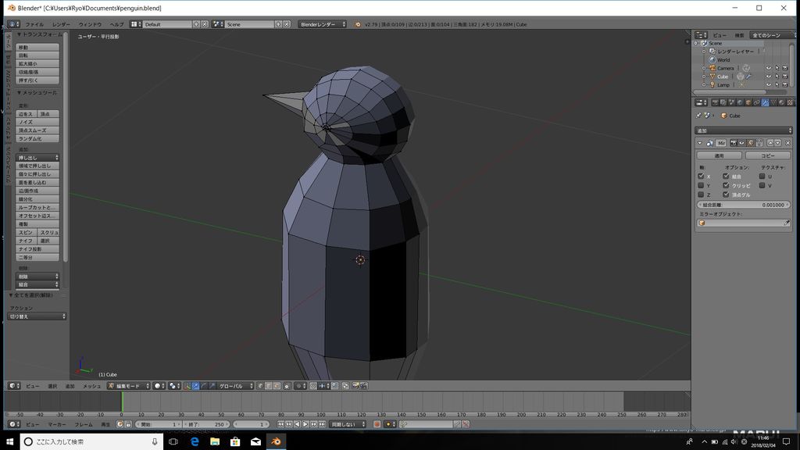Viewport: 800px width, 450px height.
Task: Remove Mirror modifier with the X icon
Action: point(787,143)
